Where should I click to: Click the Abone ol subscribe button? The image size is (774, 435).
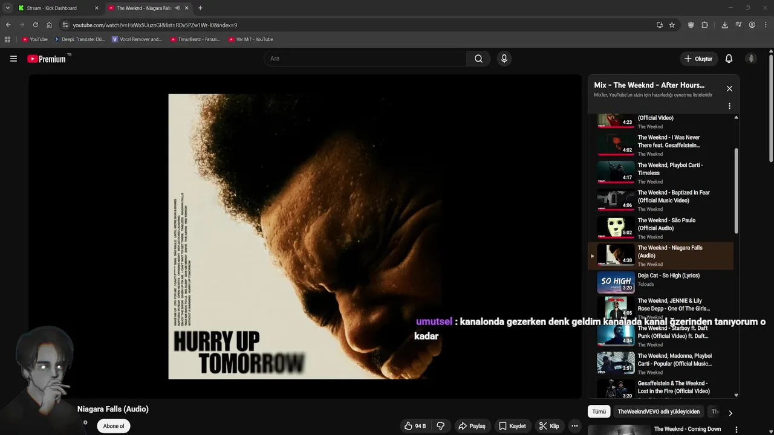click(x=114, y=426)
